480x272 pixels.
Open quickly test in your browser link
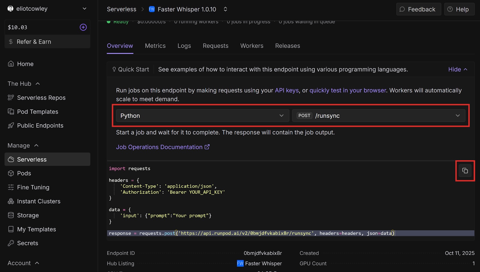[x=348, y=90]
